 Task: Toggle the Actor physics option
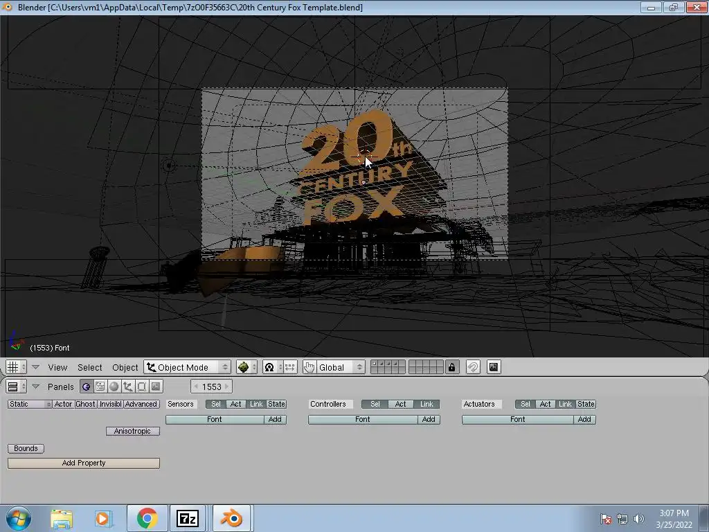coord(63,404)
